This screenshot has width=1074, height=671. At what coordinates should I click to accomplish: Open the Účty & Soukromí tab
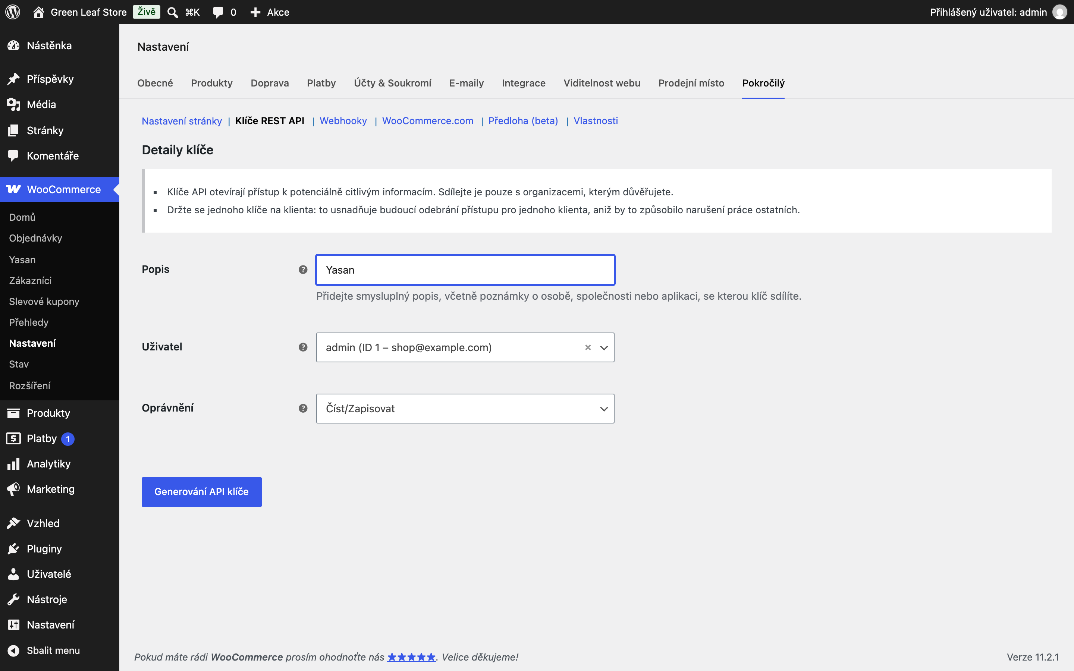pyautogui.click(x=392, y=83)
